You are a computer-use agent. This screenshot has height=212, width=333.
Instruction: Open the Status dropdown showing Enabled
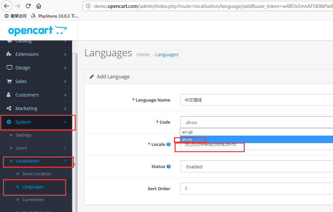click(x=257, y=167)
